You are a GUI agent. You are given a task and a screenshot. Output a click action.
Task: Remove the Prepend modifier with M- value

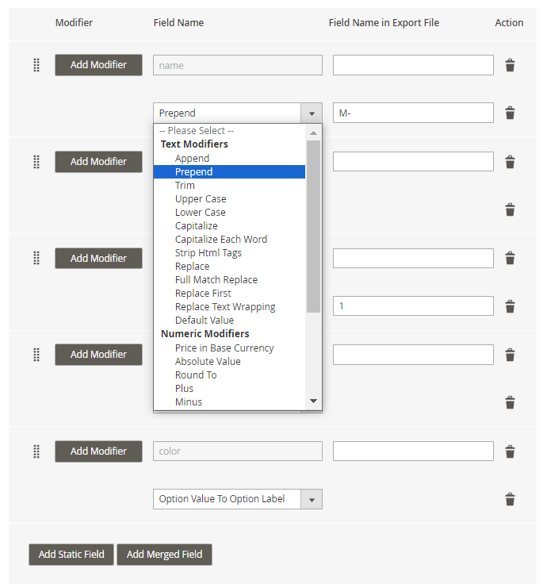pos(510,113)
